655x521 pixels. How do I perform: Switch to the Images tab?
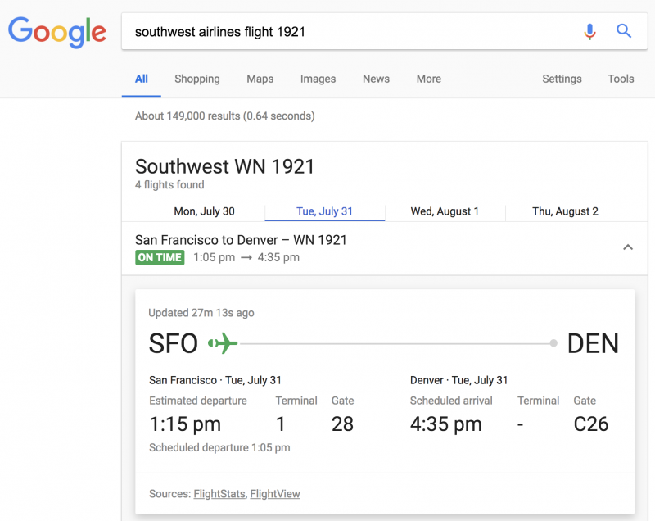(x=318, y=79)
